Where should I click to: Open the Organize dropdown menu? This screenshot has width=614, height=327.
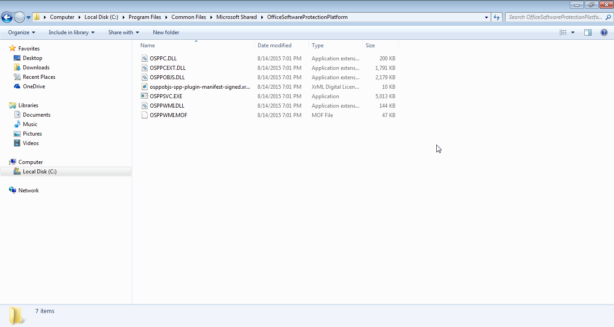[x=21, y=32]
